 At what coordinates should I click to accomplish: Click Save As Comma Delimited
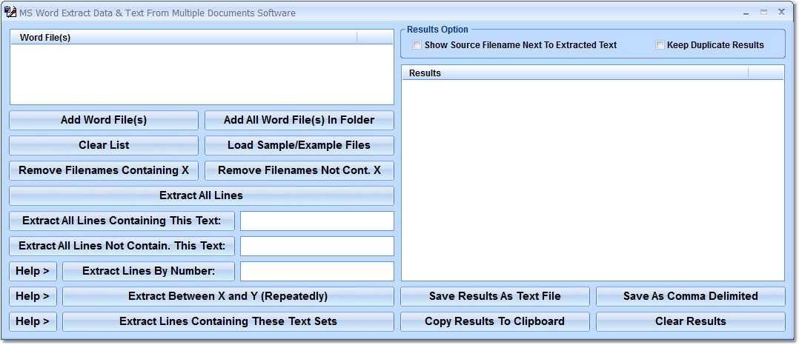click(691, 296)
